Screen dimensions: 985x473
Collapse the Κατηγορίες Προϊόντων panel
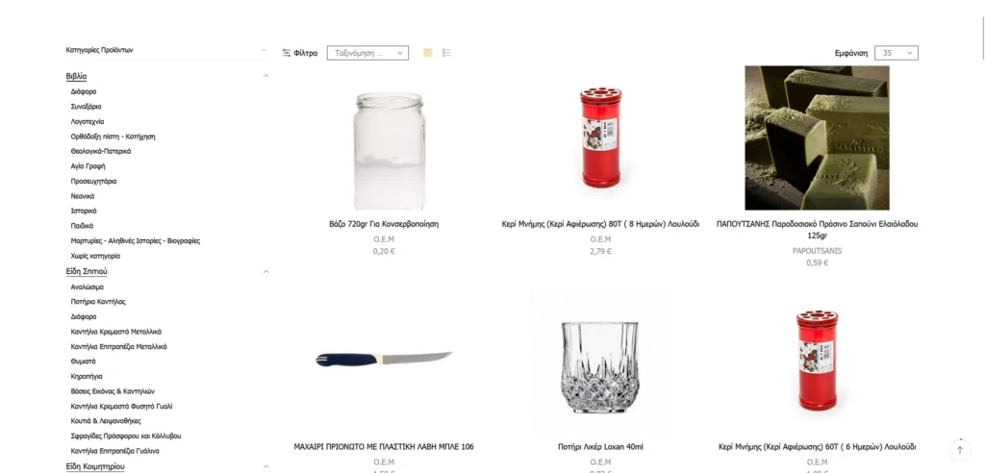[x=264, y=50]
